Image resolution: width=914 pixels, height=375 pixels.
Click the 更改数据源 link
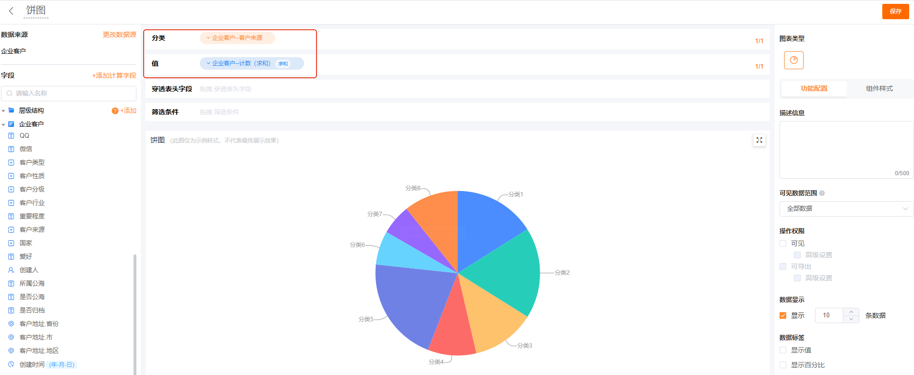(x=119, y=35)
